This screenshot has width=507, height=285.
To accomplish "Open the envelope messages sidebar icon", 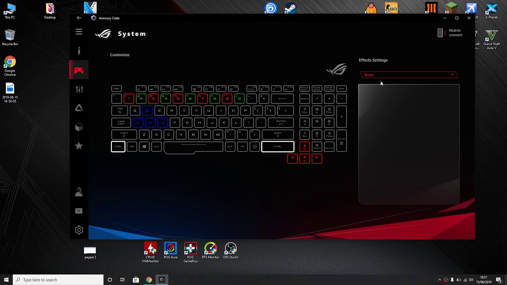I will (79, 211).
